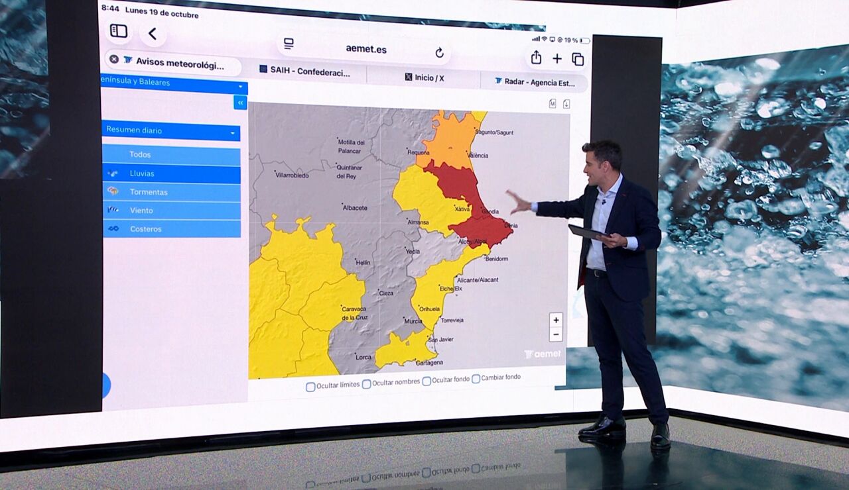Click the battery indicator in the status bar

[x=584, y=40]
